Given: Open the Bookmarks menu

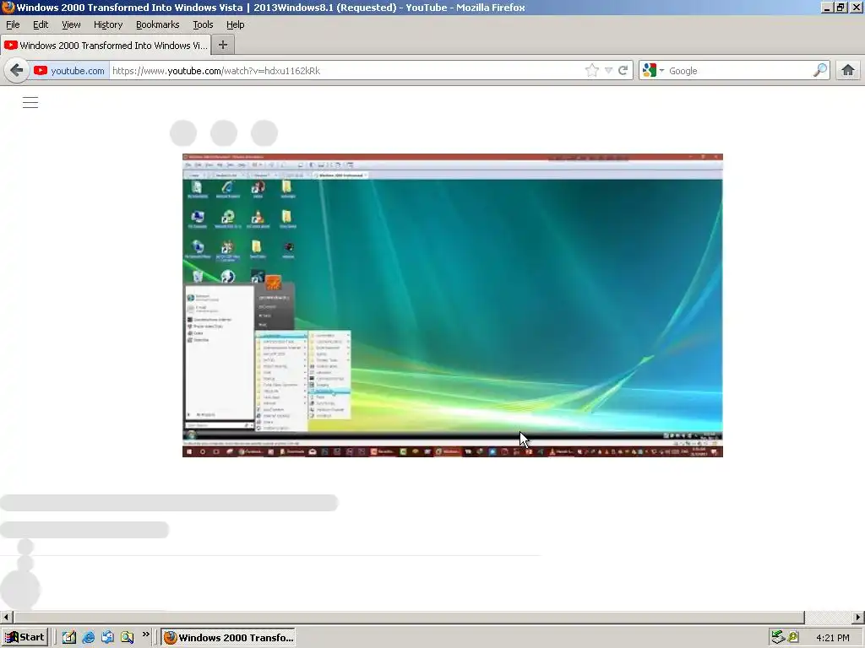Looking at the screenshot, I should click(x=158, y=24).
